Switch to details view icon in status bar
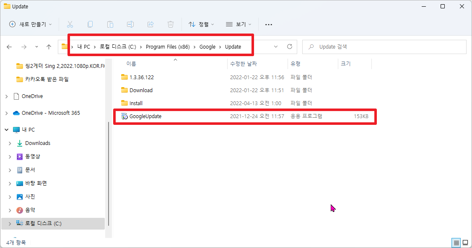Image resolution: width=472 pixels, height=248 pixels. pyautogui.click(x=456, y=243)
